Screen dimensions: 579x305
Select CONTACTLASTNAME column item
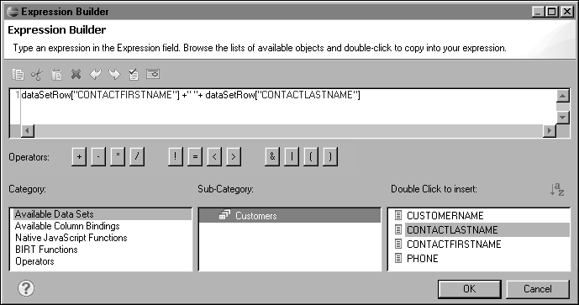(482, 229)
